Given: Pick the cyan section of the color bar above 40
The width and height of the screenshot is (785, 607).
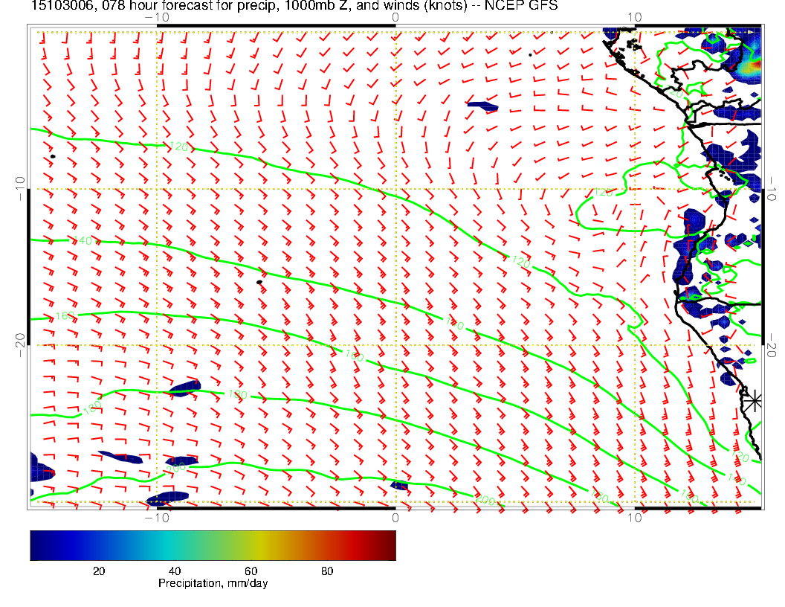Looking at the screenshot, I should (x=168, y=545).
